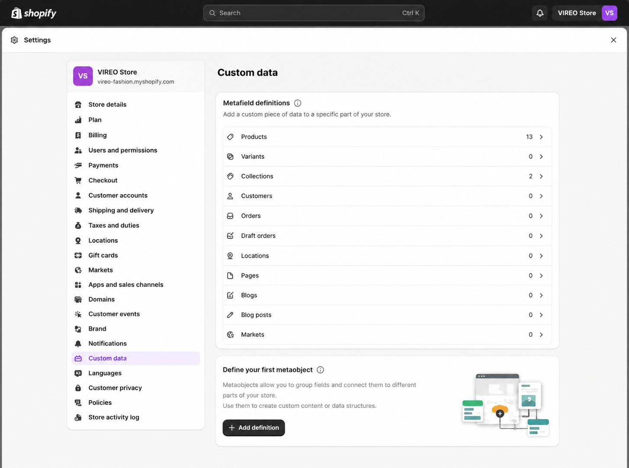This screenshot has width=629, height=468.
Task: Click the VS avatar in the top bar
Action: 609,13
